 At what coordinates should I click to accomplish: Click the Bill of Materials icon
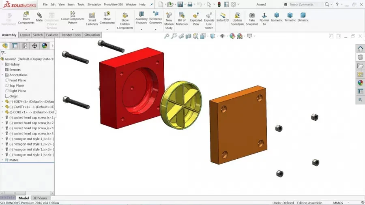[x=182, y=19]
